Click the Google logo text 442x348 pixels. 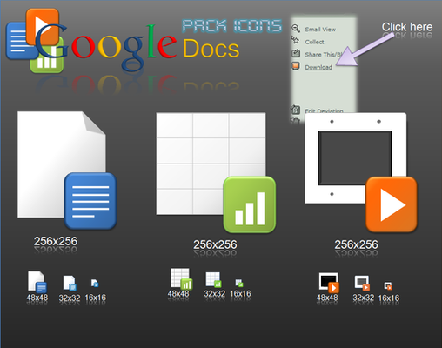pyautogui.click(x=106, y=46)
